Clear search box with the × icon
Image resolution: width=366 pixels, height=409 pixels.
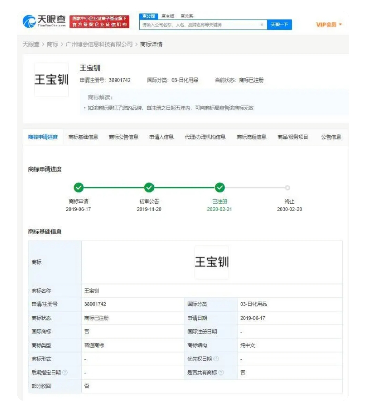click(262, 25)
